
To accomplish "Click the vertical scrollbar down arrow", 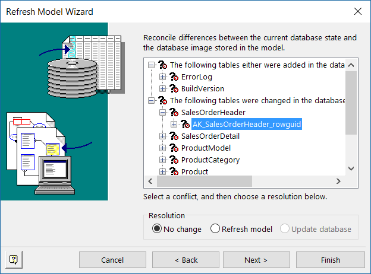I will click(x=351, y=169).
